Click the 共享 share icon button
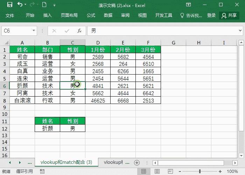Screen dimensions: 245x175 [x=229, y=15]
